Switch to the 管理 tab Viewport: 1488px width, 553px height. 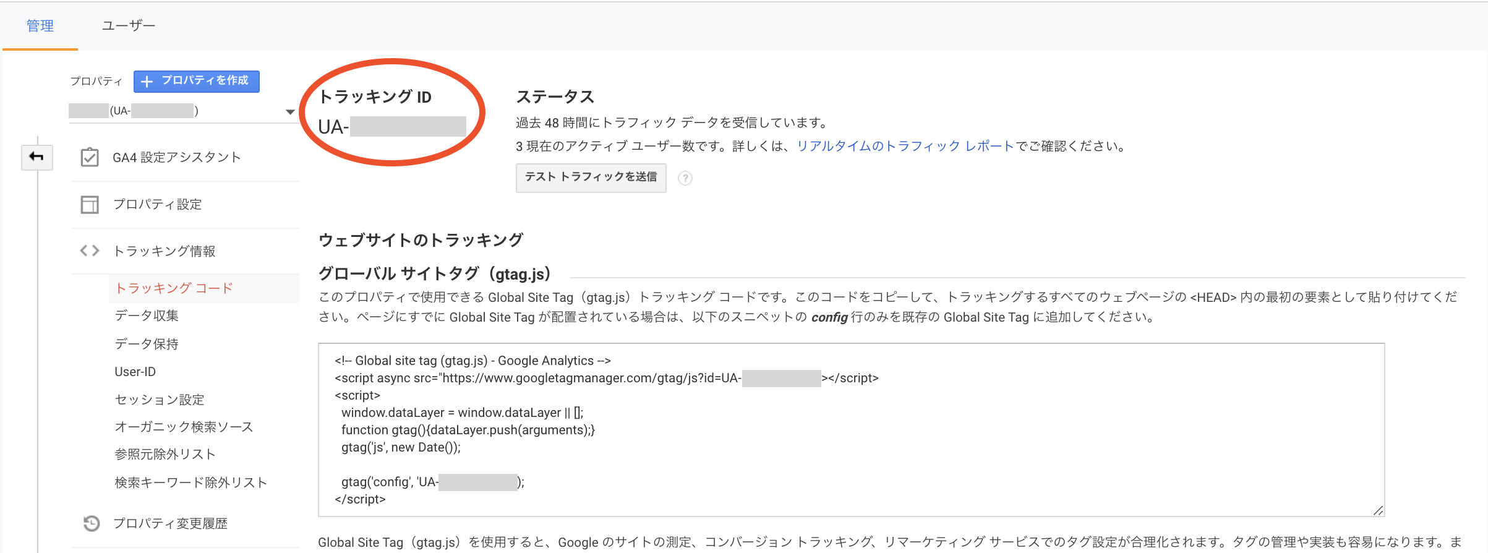(x=40, y=25)
